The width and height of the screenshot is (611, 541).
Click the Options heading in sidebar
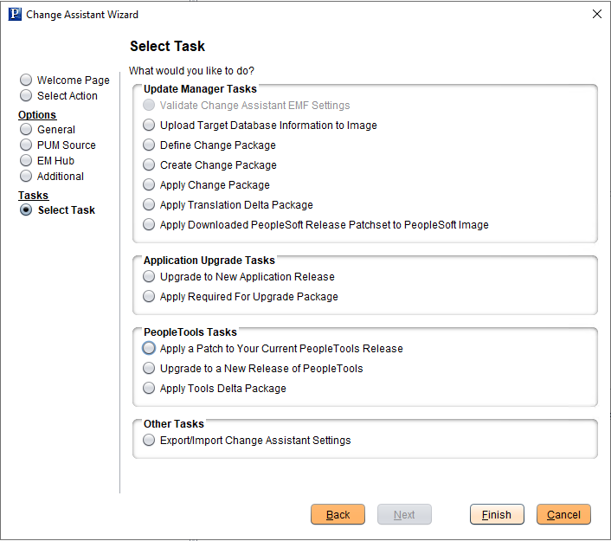[37, 115]
